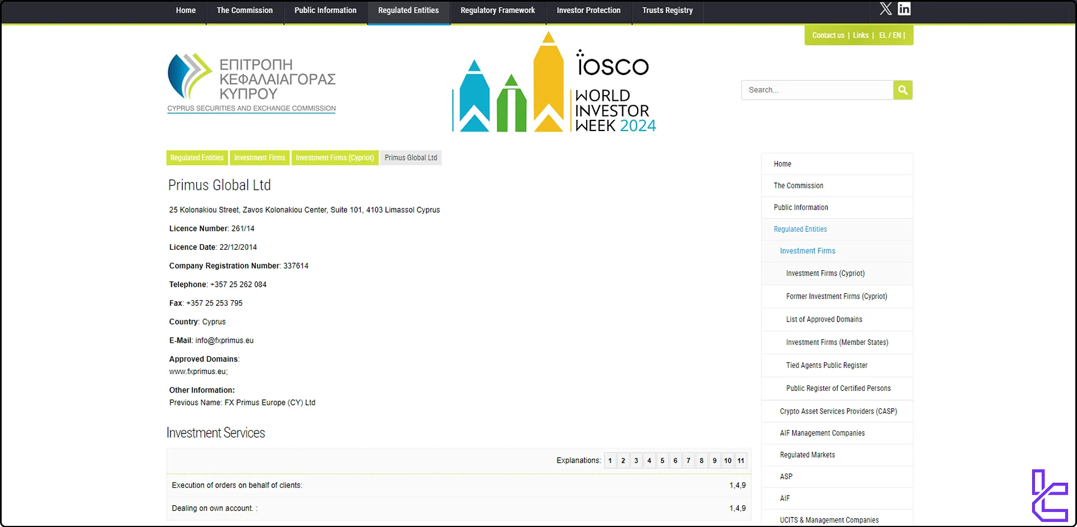This screenshot has height=527, width=1077.
Task: Click Regulated Entities breadcrumb
Action: [x=197, y=158]
